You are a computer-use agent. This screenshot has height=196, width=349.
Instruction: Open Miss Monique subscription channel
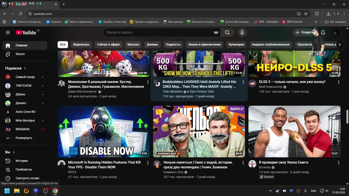pos(25,120)
